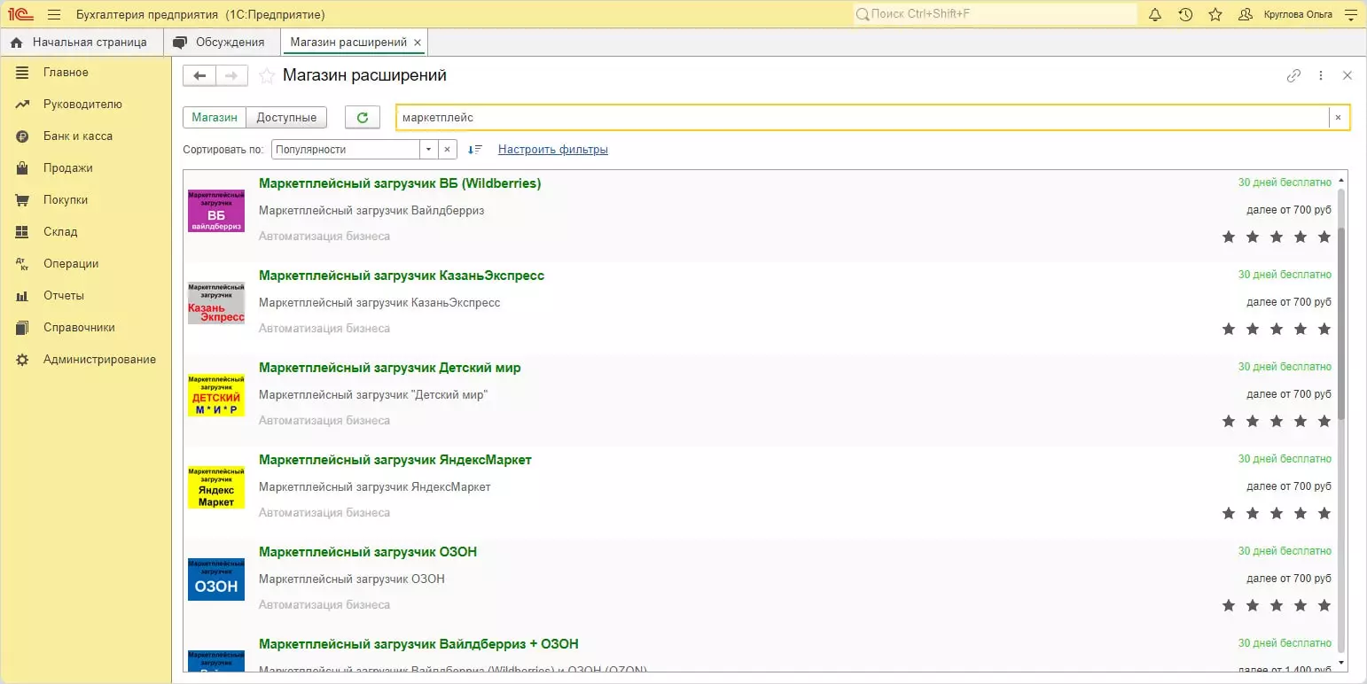1367x684 pixels.
Task: Open Маркетплейсный загрузчик ОЗОН extension
Action: (368, 552)
